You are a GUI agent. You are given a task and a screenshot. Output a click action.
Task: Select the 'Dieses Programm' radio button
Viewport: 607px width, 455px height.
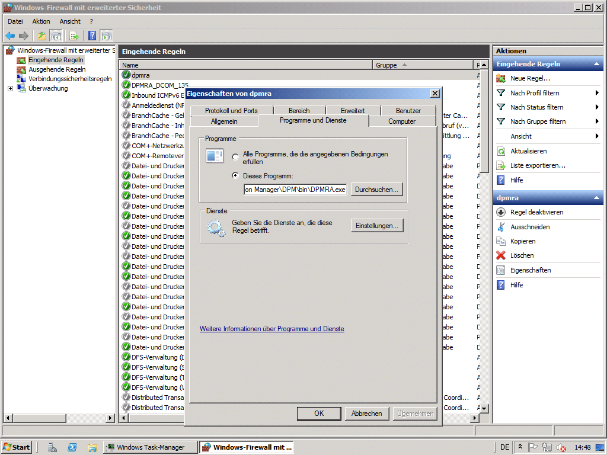[235, 175]
